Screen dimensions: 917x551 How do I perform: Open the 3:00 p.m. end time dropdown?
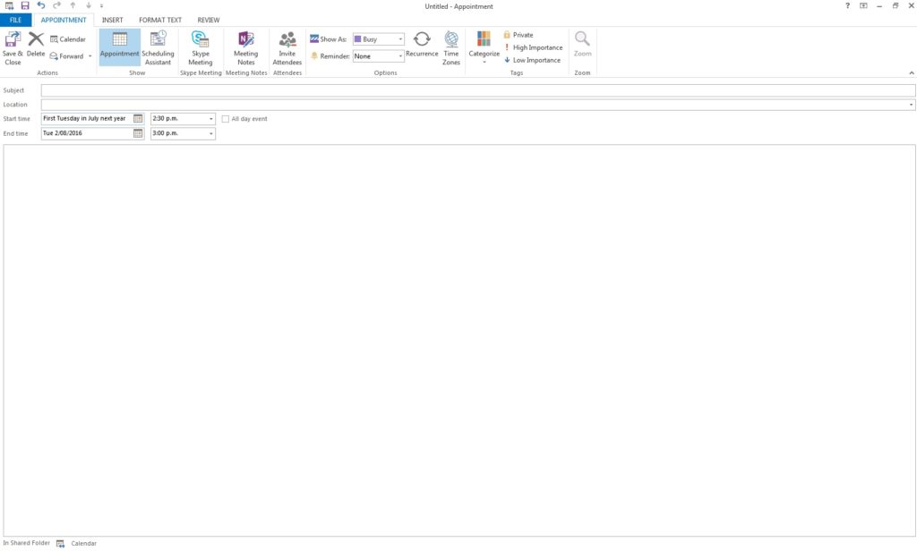click(x=211, y=133)
